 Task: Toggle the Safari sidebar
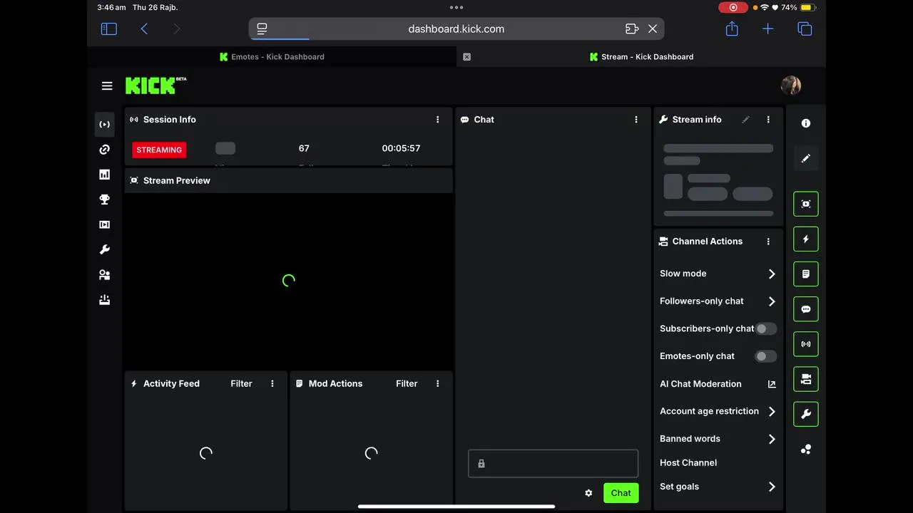pos(109,29)
